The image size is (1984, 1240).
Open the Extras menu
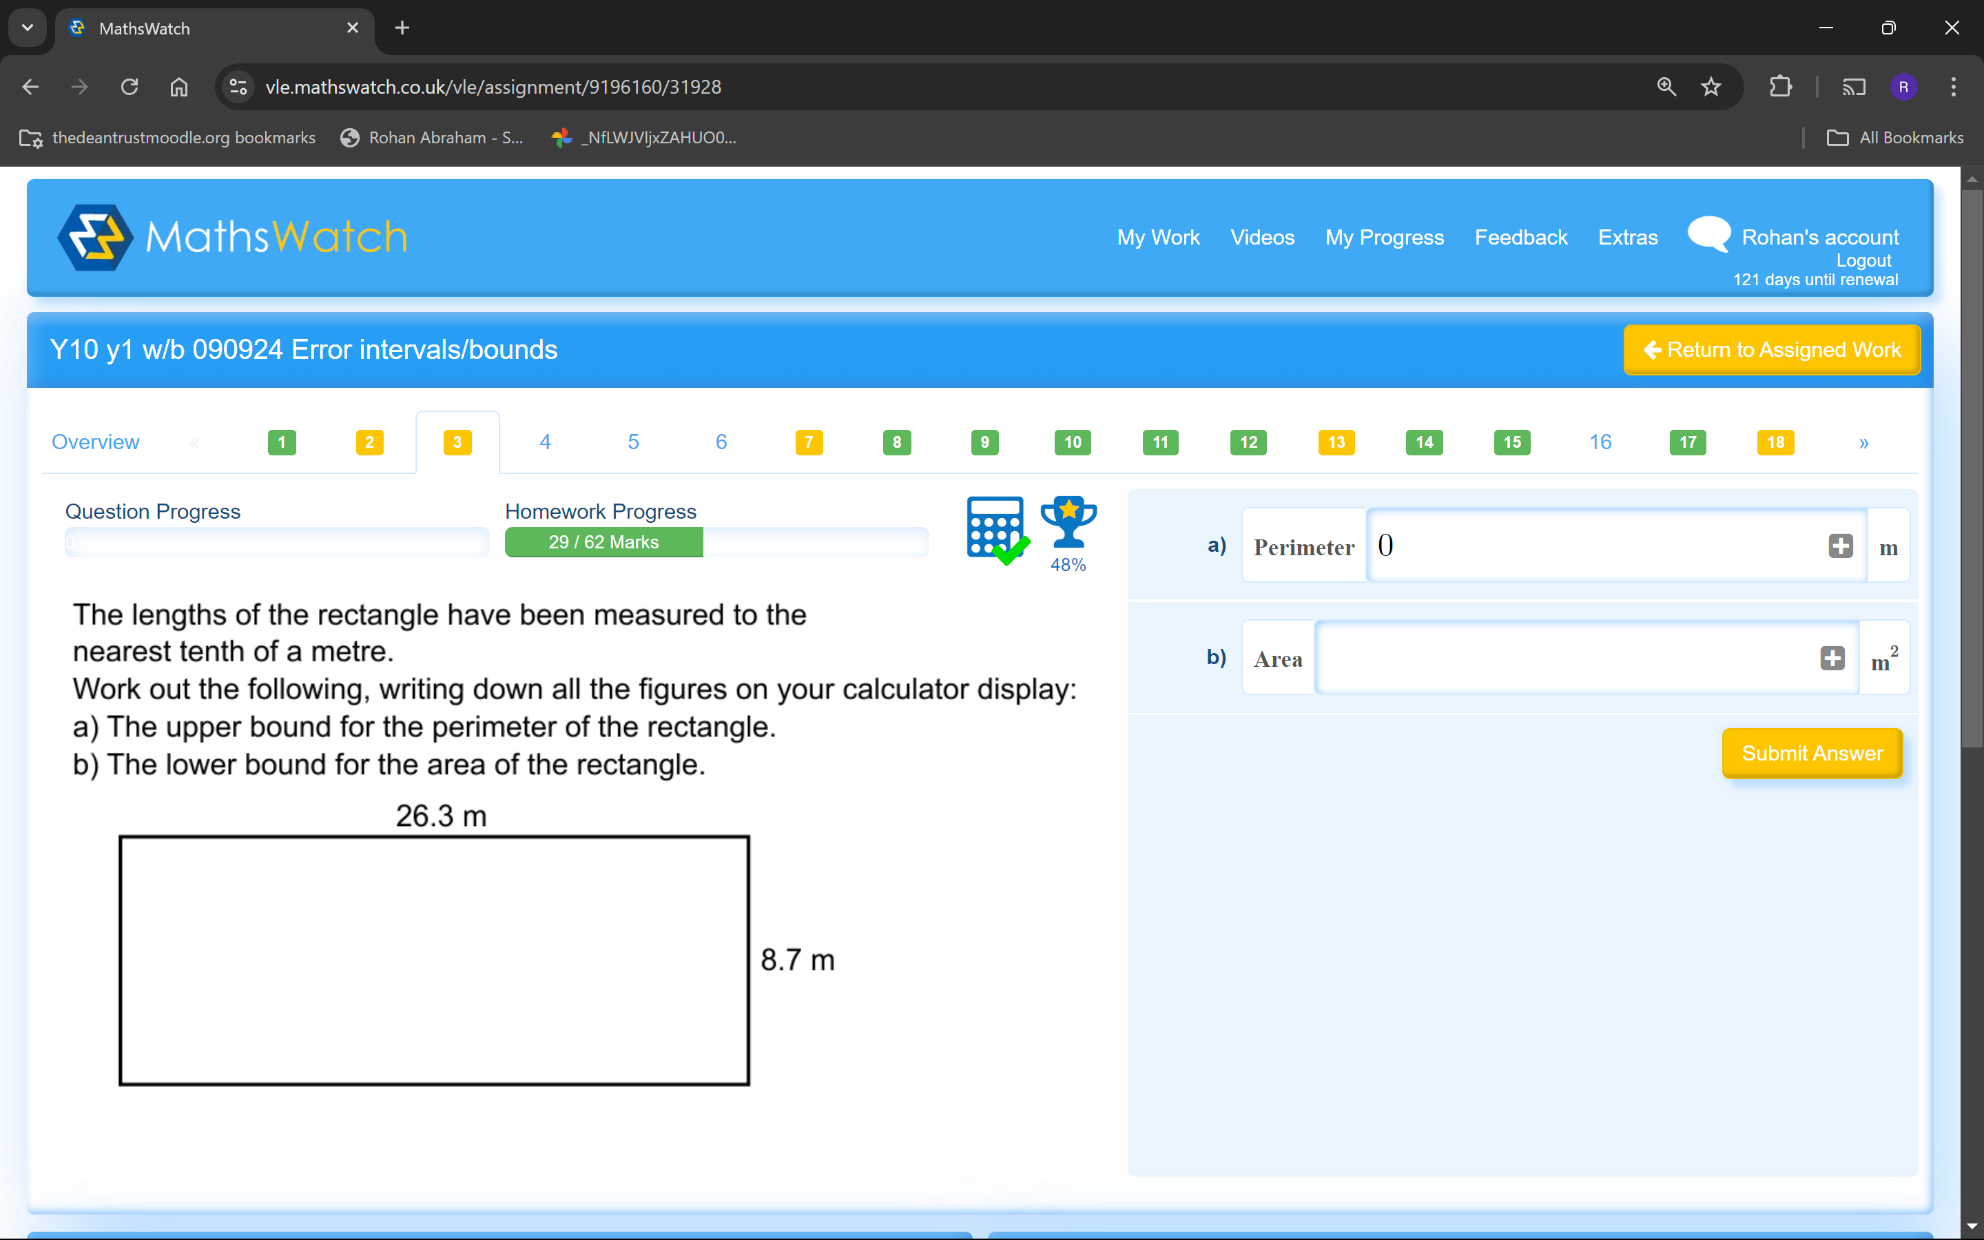click(1627, 237)
